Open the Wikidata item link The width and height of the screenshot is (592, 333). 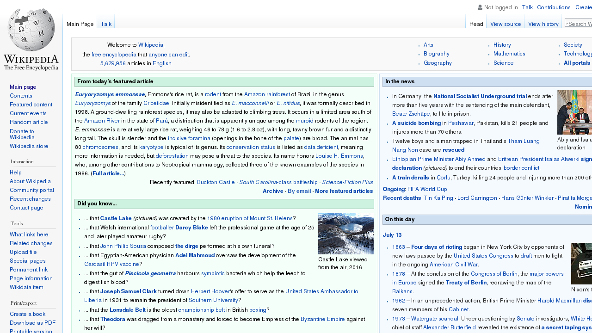(26, 287)
